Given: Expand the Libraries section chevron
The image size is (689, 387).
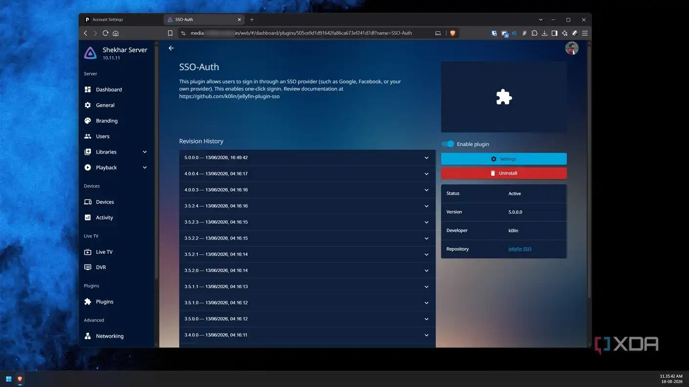Looking at the screenshot, I should coord(145,152).
